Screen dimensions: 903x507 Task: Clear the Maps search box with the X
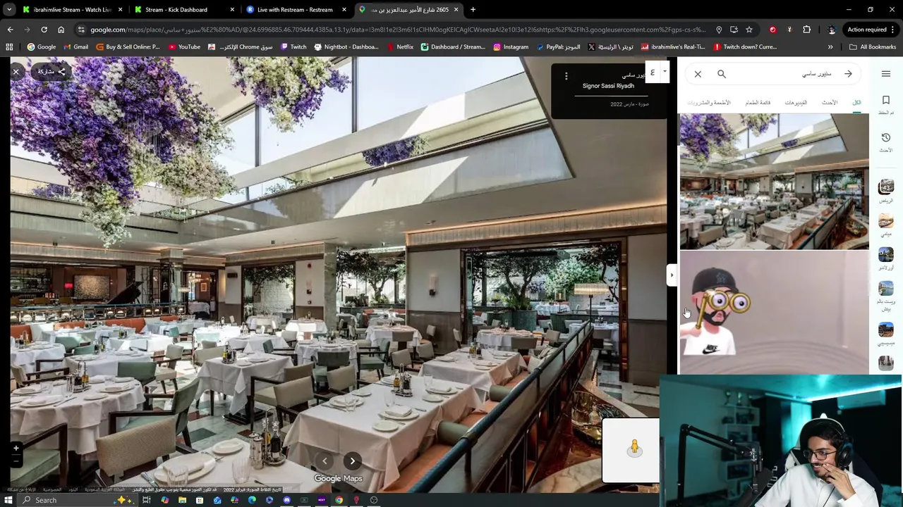click(698, 74)
